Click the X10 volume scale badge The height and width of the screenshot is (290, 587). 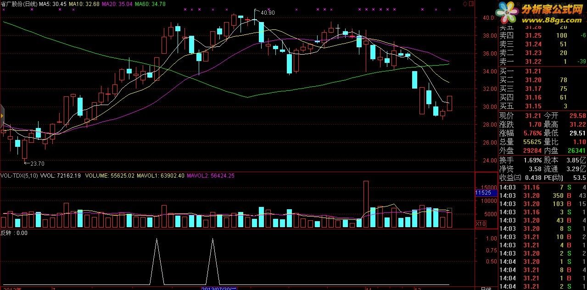(481, 223)
